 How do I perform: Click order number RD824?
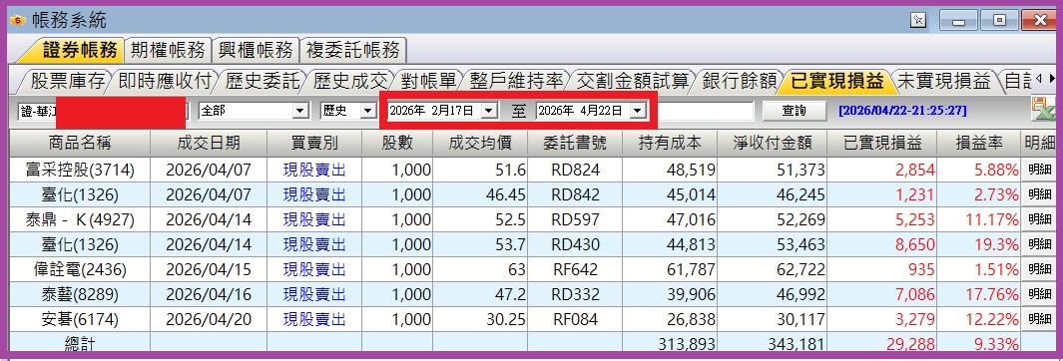point(576,170)
